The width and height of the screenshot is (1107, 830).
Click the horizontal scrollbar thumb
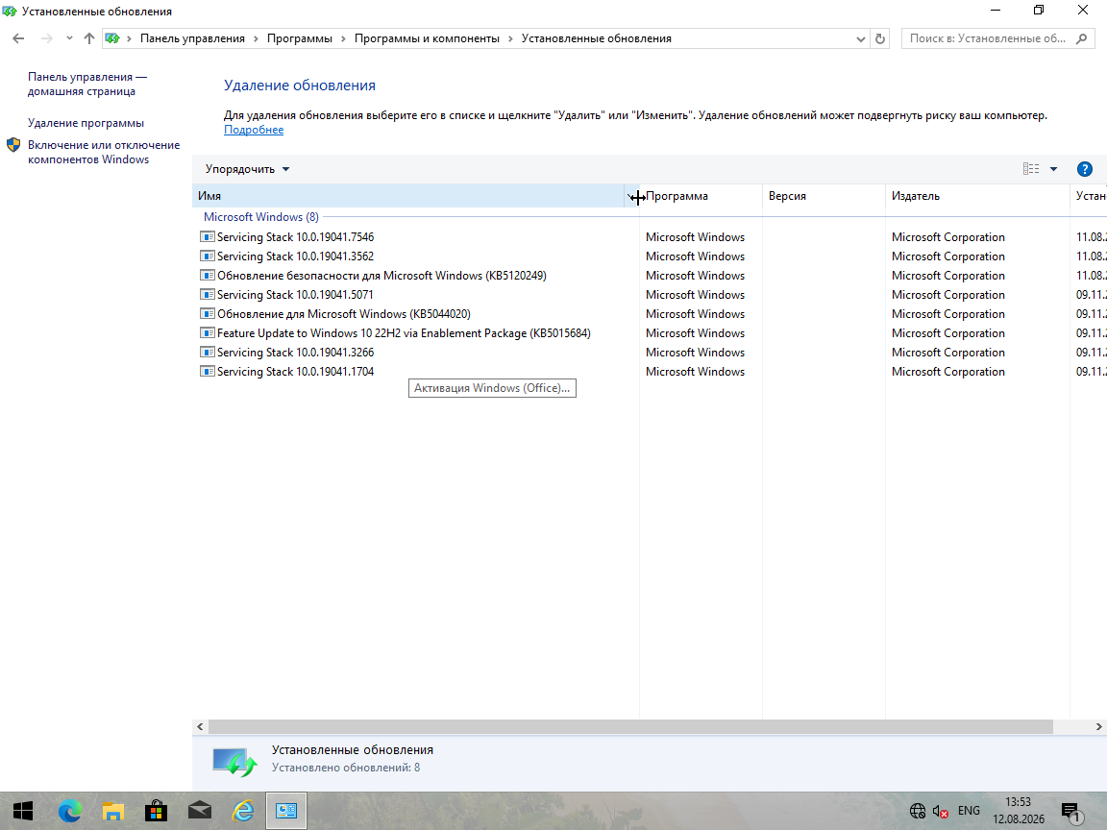(630, 727)
